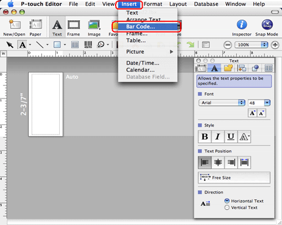This screenshot has width=282, height=225.
Task: Click the ruler unit 'in' button
Action: click(x=3, y=54)
